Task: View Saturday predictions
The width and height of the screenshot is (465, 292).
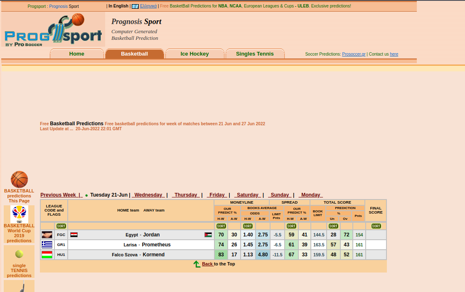Action: (x=248, y=195)
